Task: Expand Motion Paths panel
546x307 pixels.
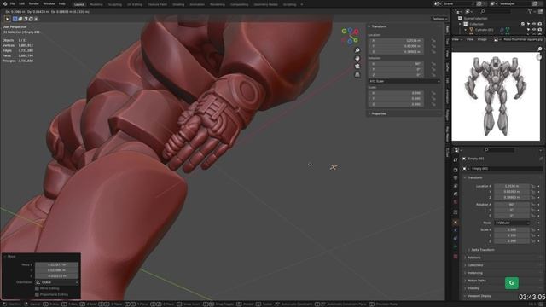Action: click(476, 281)
